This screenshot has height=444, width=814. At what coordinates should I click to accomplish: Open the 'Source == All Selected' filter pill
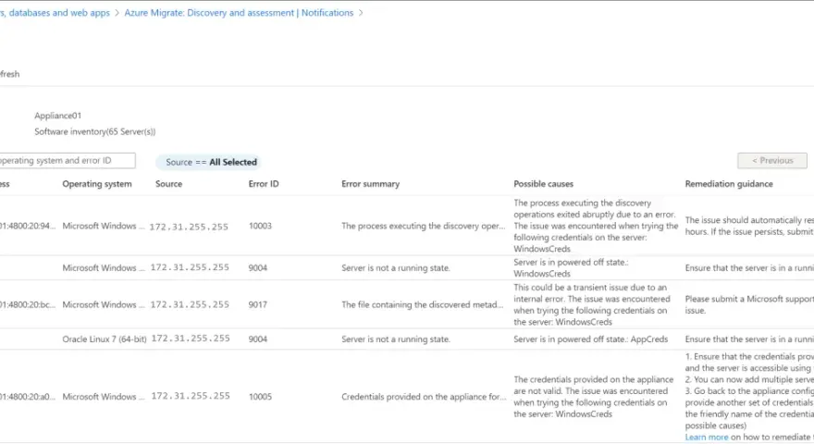pos(208,162)
